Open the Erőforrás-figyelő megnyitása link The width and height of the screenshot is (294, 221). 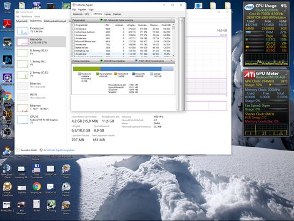(x=59, y=150)
